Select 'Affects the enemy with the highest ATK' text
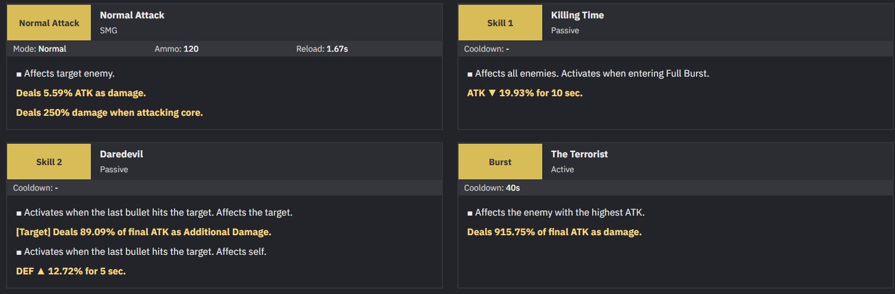Image resolution: width=895 pixels, height=294 pixels. click(x=556, y=213)
